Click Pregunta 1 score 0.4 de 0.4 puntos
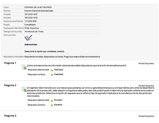 click(x=146, y=64)
